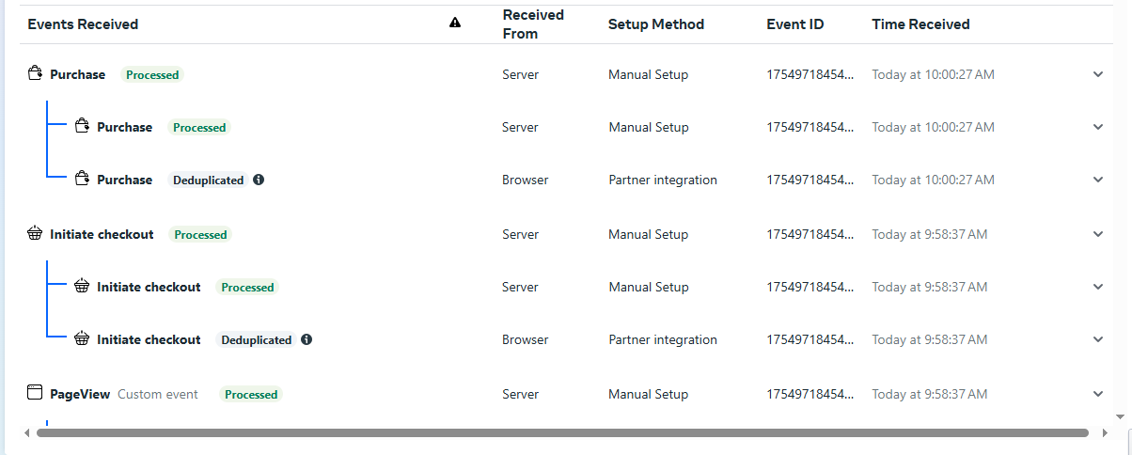Click the bag icon of the Browser Purchase event
The width and height of the screenshot is (1132, 455).
point(82,180)
